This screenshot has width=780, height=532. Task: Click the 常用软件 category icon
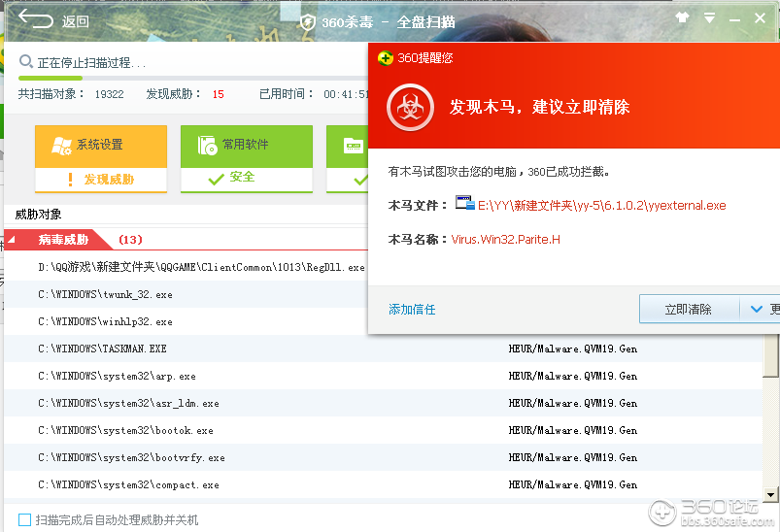pos(207,145)
